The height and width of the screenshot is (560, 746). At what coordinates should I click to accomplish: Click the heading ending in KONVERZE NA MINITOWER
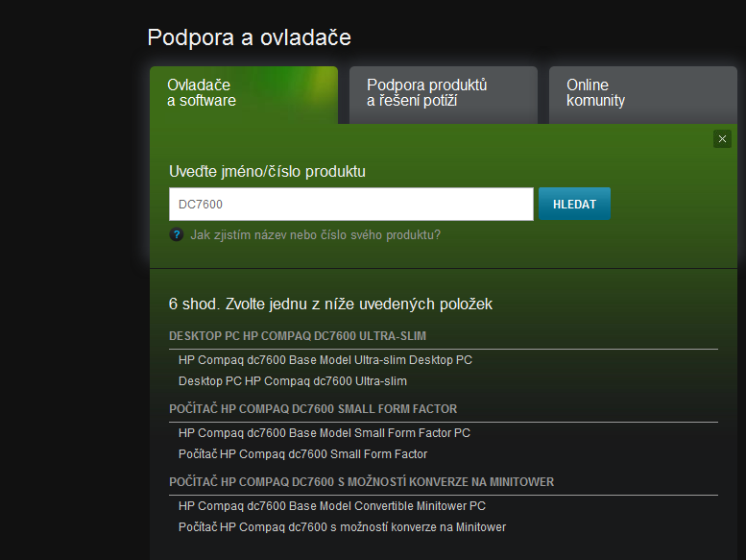(362, 481)
